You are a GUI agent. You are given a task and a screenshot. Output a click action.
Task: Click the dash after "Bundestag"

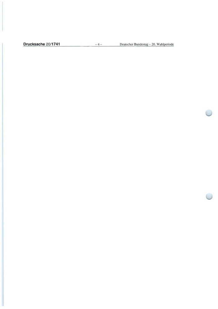coord(150,45)
